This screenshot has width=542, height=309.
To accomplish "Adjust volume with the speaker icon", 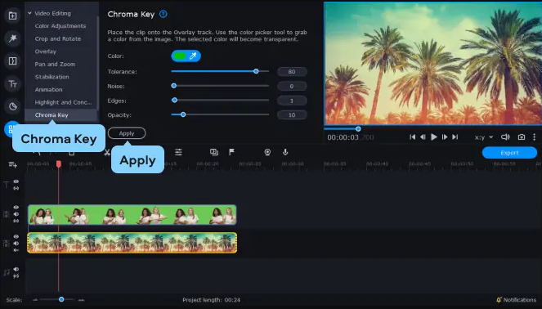I will pyautogui.click(x=505, y=137).
